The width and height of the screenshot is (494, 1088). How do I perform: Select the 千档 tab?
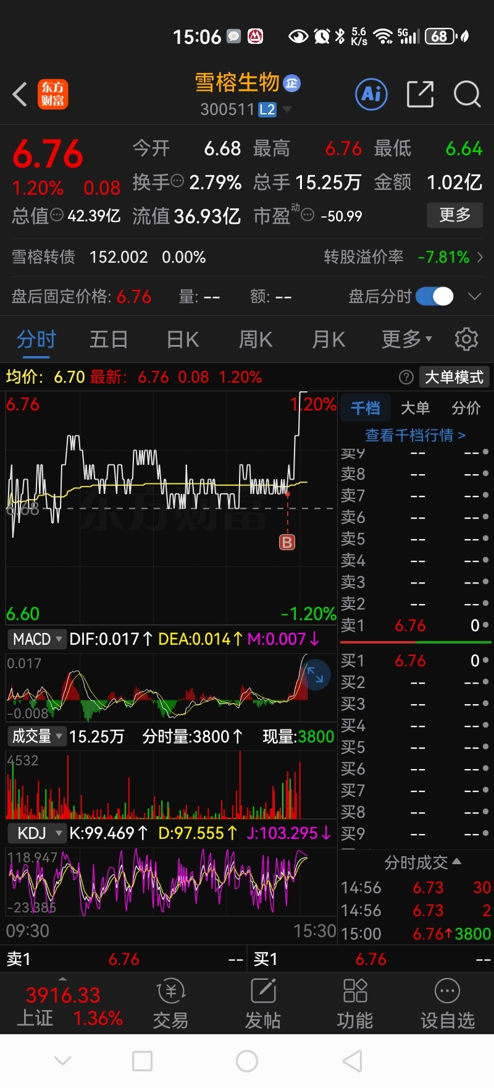click(x=366, y=408)
